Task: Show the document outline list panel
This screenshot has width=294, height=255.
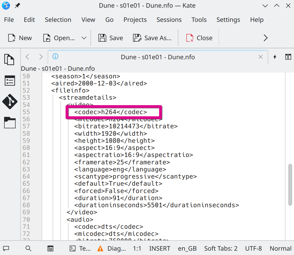Action: 10,81
